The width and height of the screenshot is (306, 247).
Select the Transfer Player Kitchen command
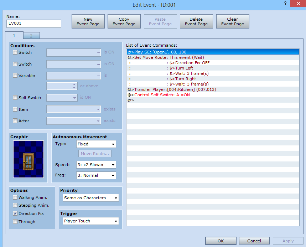(x=172, y=89)
